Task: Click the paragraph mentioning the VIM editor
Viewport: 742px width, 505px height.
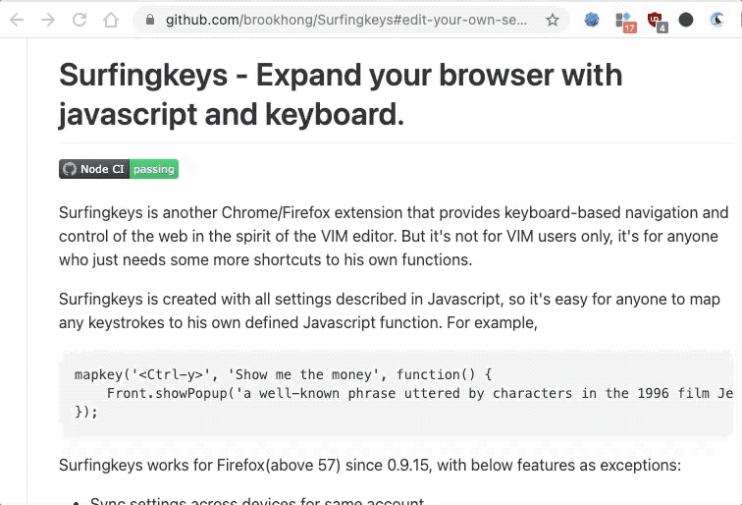Action: pos(394,236)
